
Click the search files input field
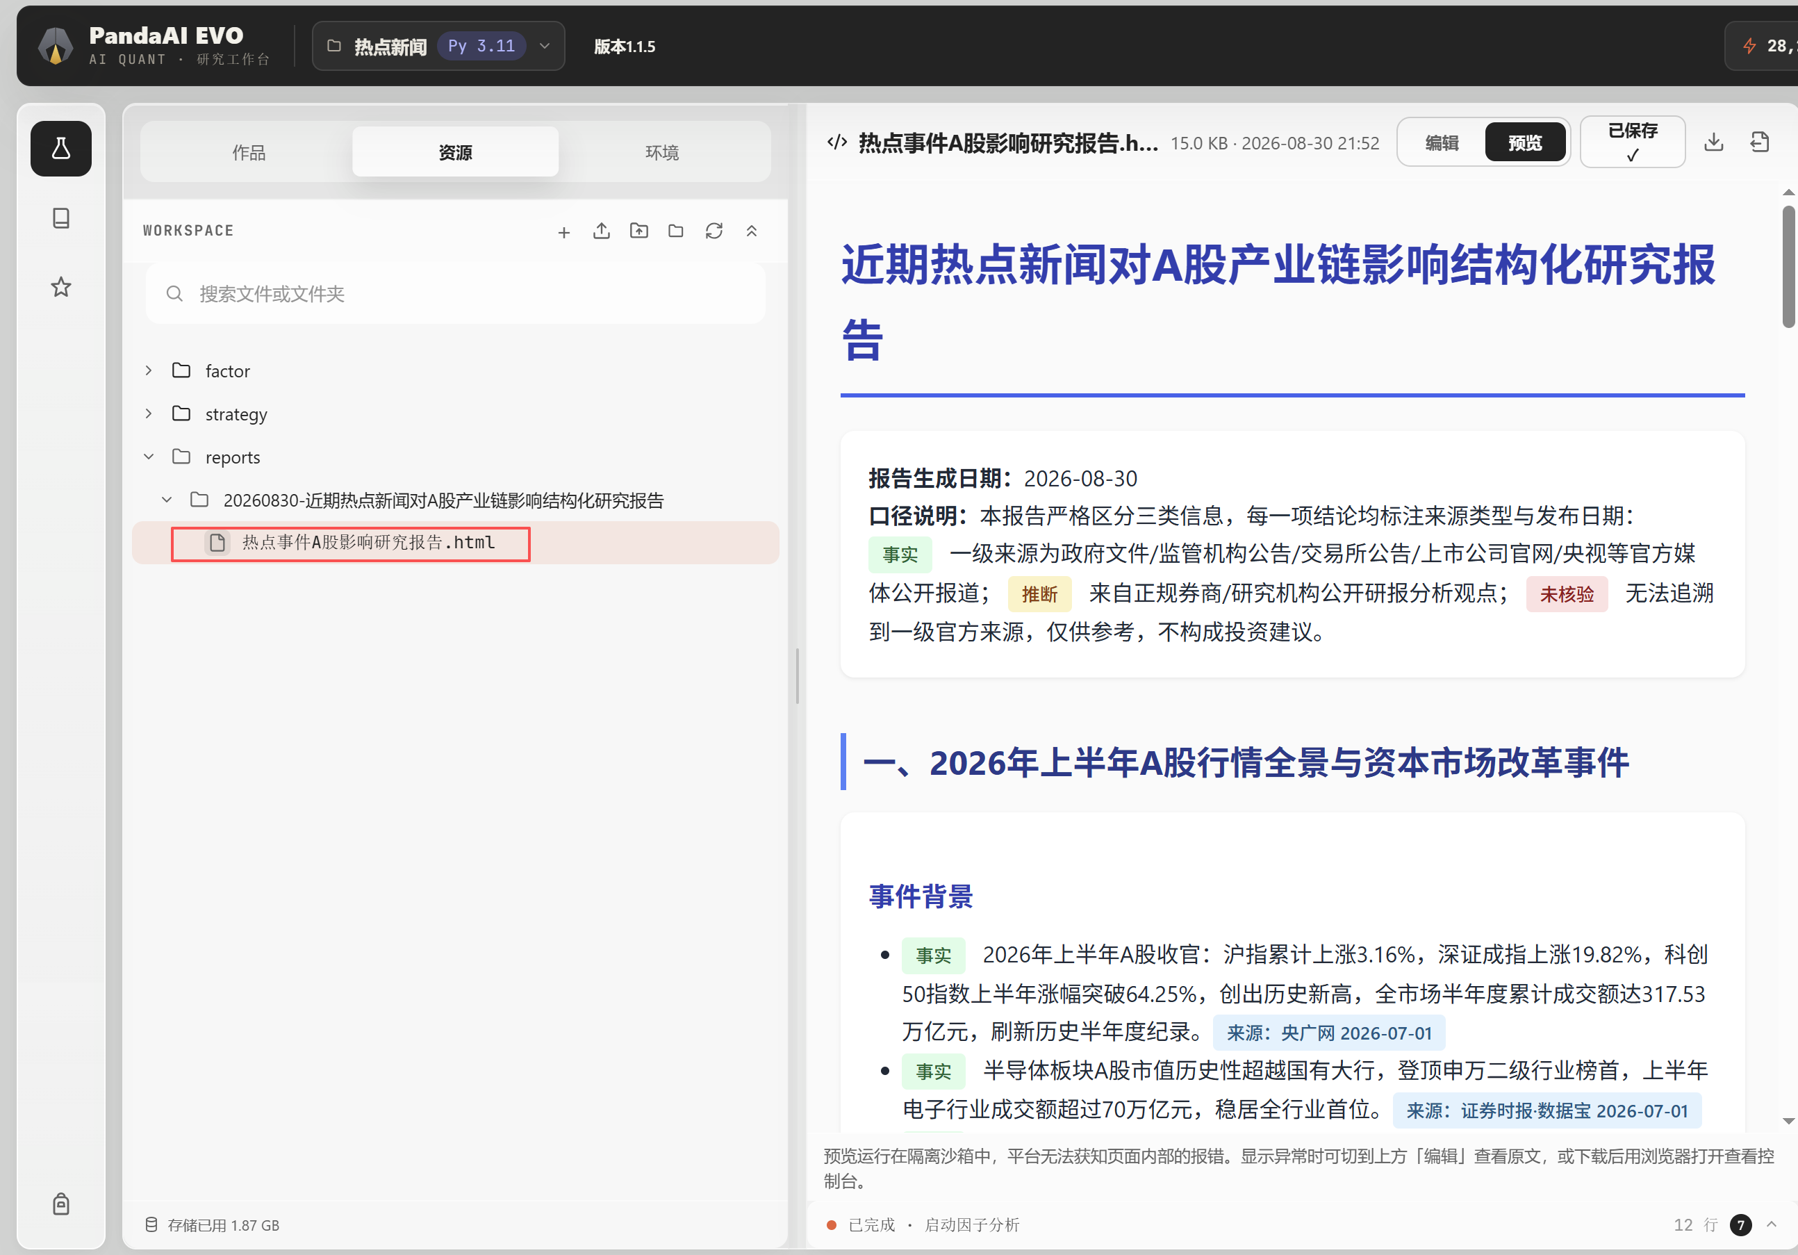(x=455, y=294)
